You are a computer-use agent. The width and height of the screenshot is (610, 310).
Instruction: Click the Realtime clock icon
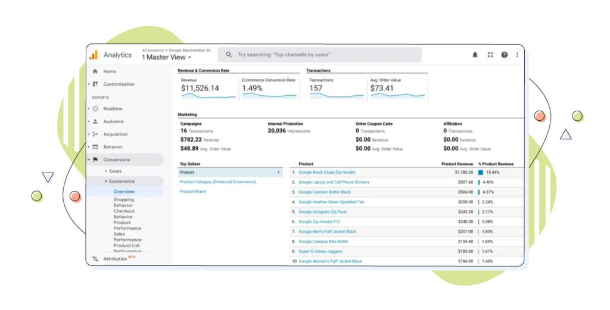click(95, 109)
